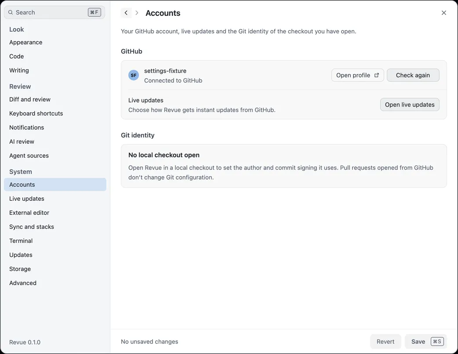Close the settings window with X
Image resolution: width=458 pixels, height=354 pixels.
pyautogui.click(x=443, y=13)
